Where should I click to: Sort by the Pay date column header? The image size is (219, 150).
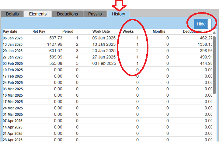coord(10,32)
